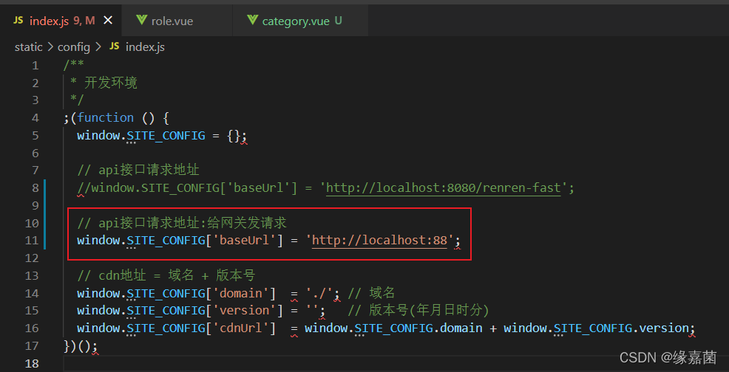The width and height of the screenshot is (729, 372).
Task: Click line number 11 in the gutter
Action: coord(32,241)
